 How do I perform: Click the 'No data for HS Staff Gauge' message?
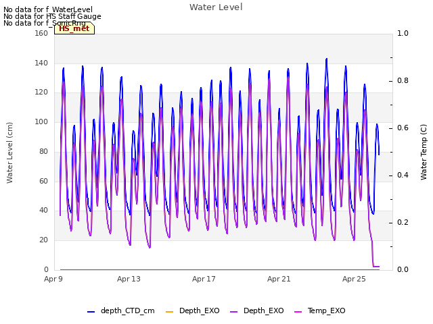[x=52, y=16]
